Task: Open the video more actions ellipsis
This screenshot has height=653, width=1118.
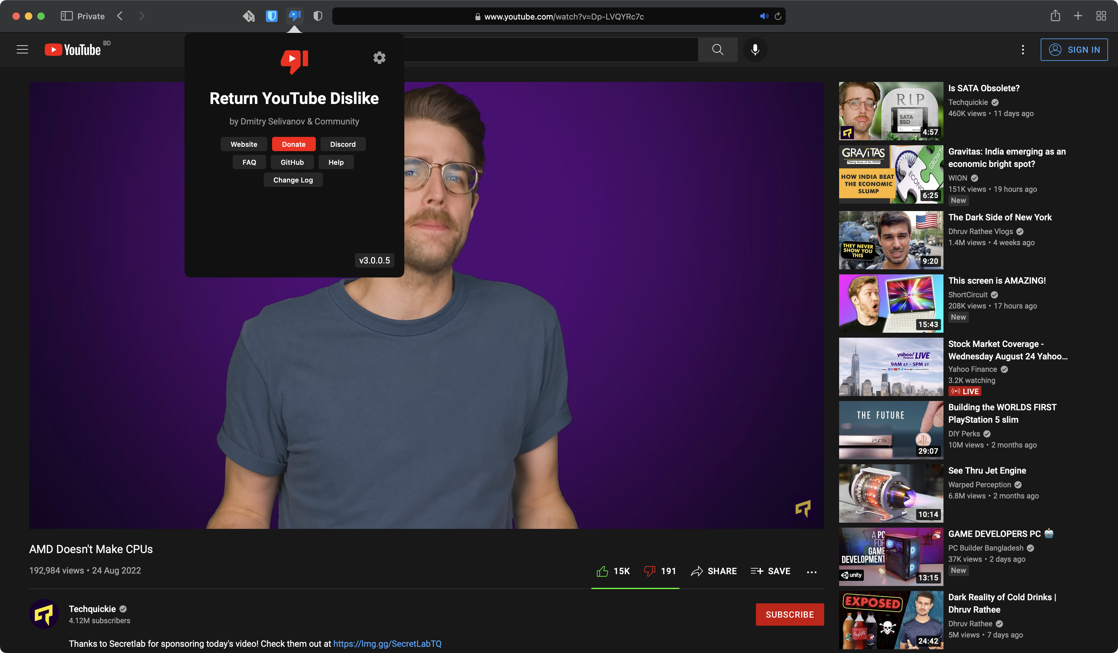Action: (x=811, y=572)
